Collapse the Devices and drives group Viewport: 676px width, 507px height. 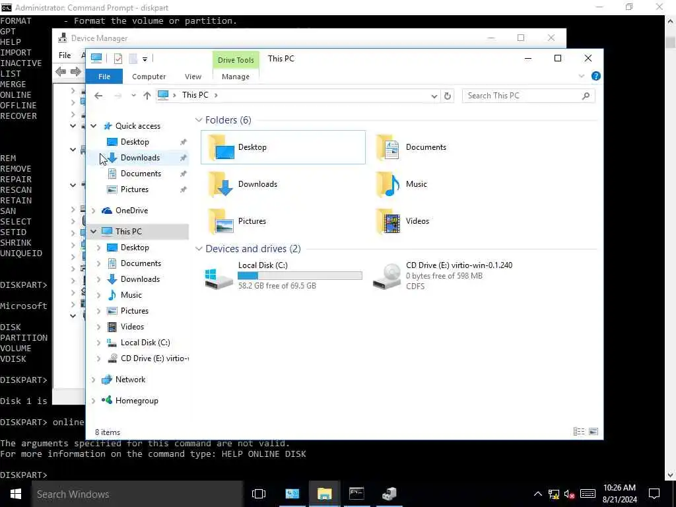coord(199,249)
